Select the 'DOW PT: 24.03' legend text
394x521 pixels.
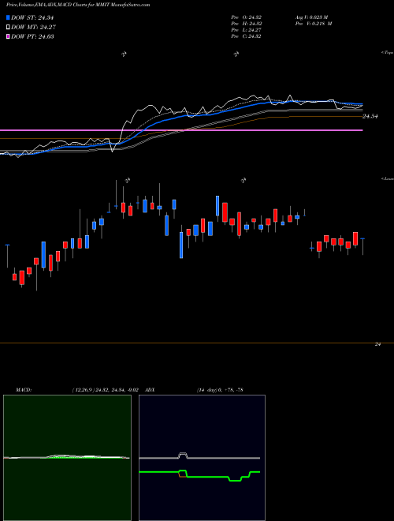(x=32, y=36)
